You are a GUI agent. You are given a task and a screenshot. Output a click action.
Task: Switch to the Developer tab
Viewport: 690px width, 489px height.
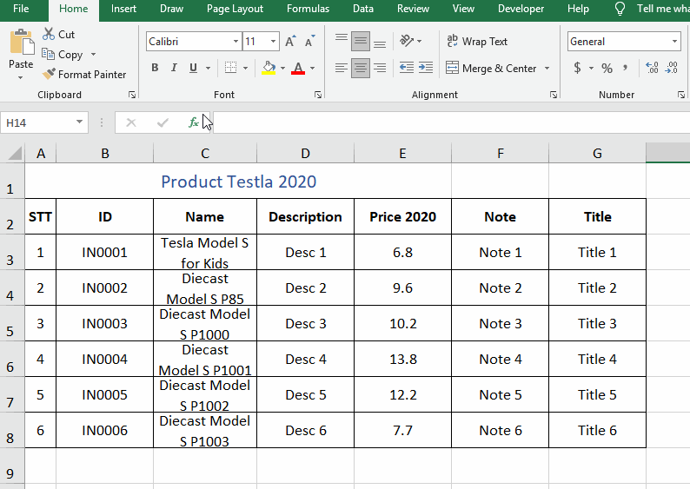coord(521,9)
